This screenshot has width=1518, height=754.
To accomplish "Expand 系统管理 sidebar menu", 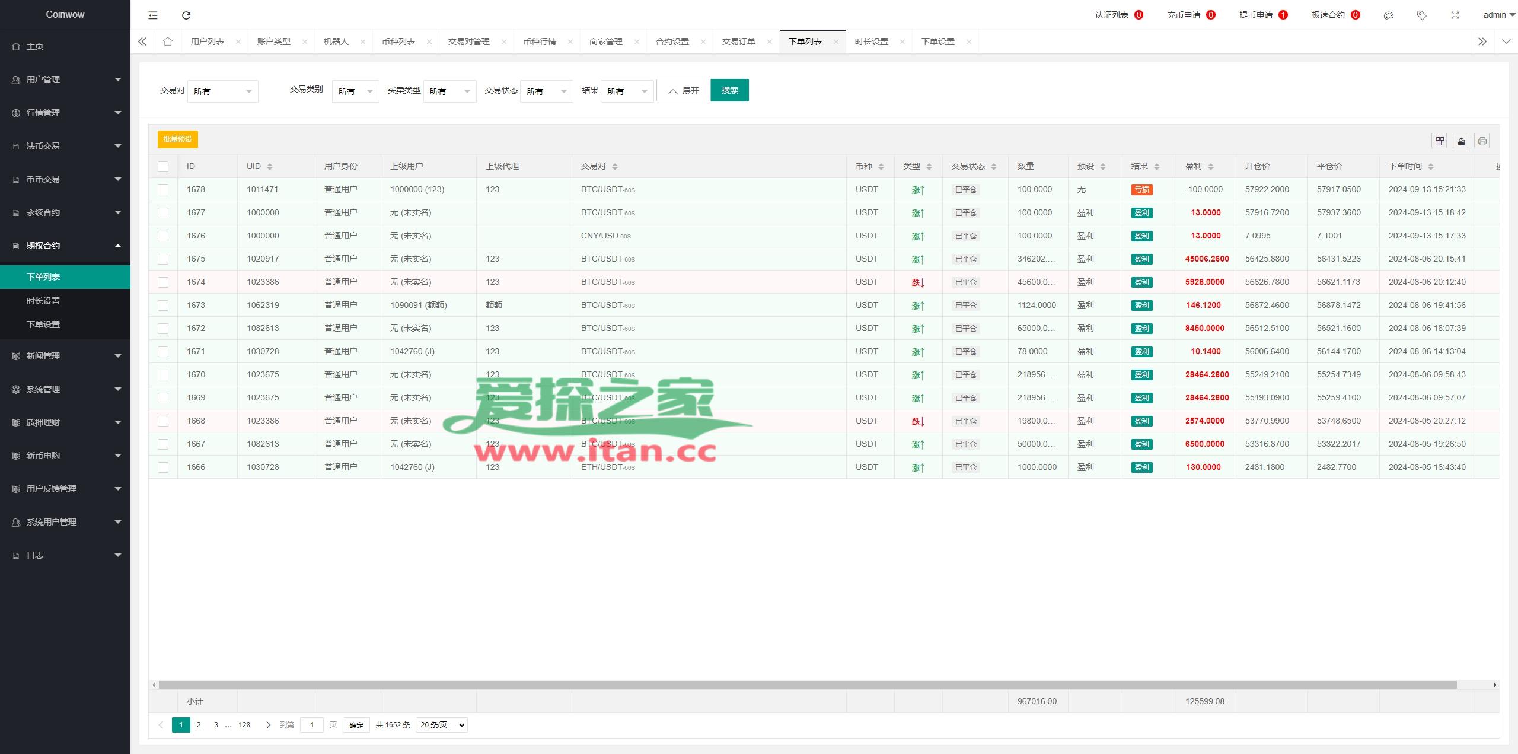I will (65, 389).
